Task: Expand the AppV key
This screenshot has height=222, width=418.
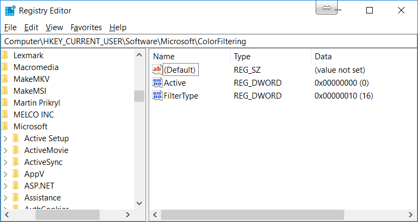Action: click(5, 174)
